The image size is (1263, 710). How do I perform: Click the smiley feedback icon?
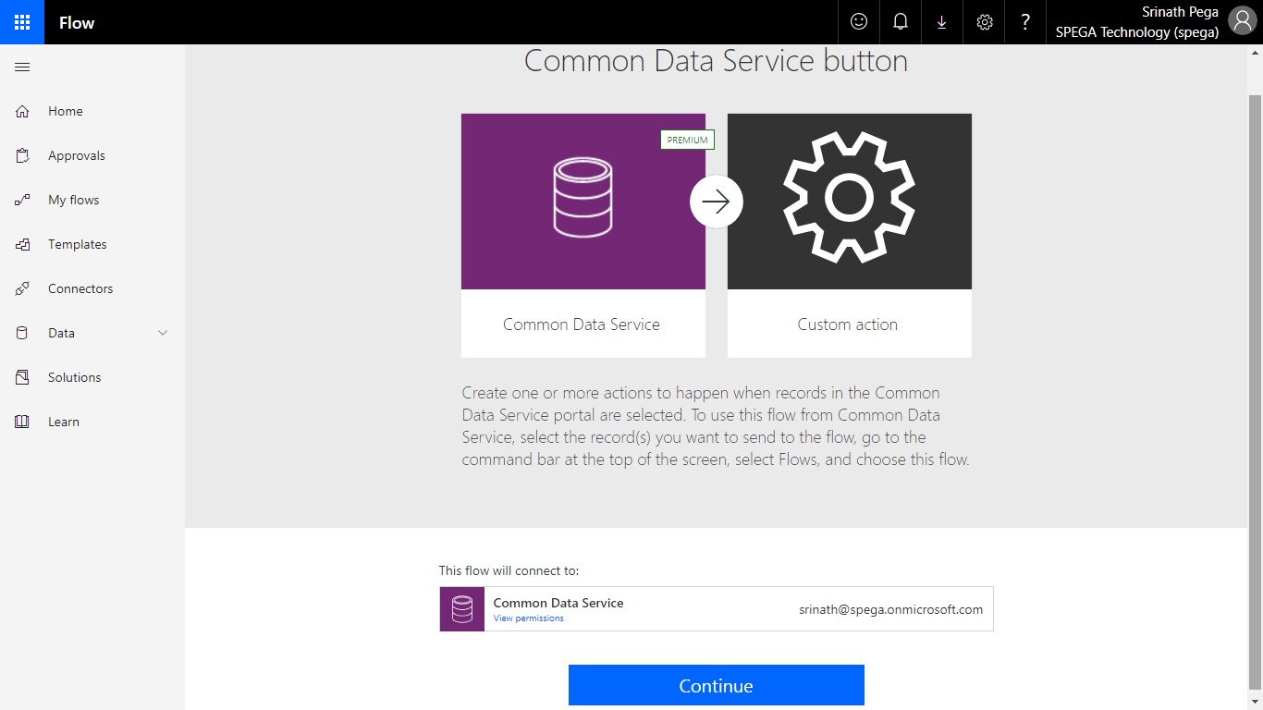coord(859,22)
